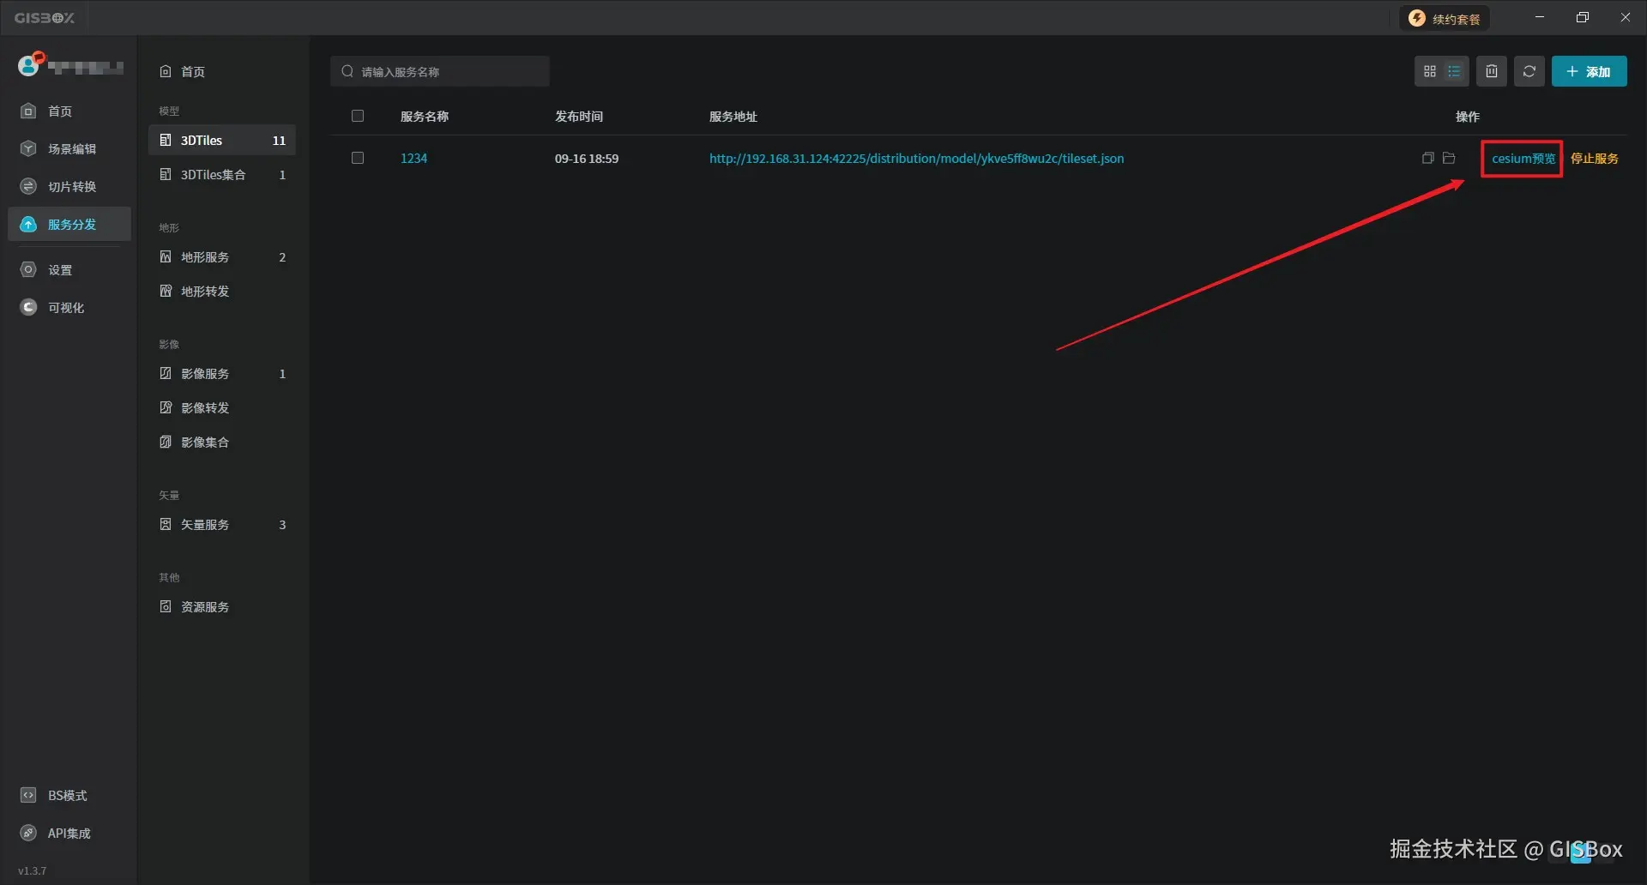The image size is (1647, 885).
Task: Open 地形转发 category
Action: tap(221, 292)
